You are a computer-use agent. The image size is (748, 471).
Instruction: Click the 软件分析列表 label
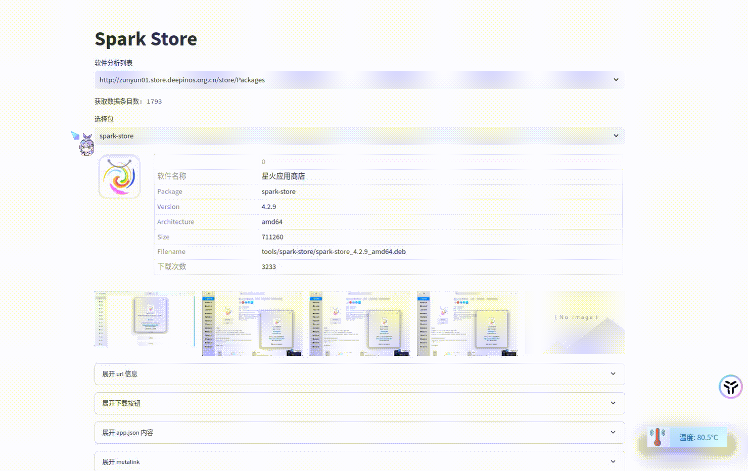click(x=114, y=63)
